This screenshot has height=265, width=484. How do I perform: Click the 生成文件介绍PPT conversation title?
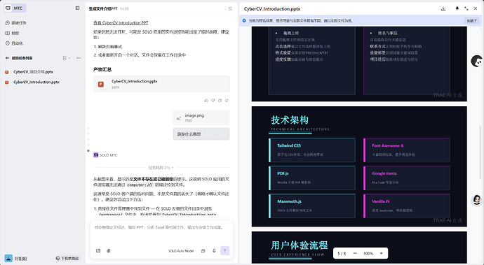103,9
